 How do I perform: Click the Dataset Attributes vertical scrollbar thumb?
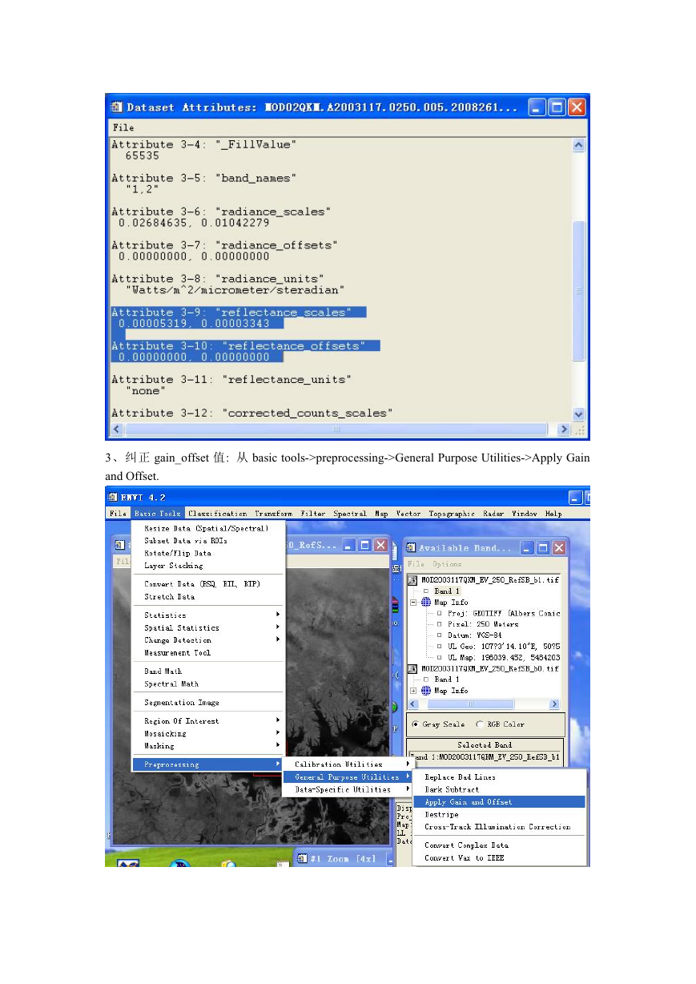tap(580, 290)
